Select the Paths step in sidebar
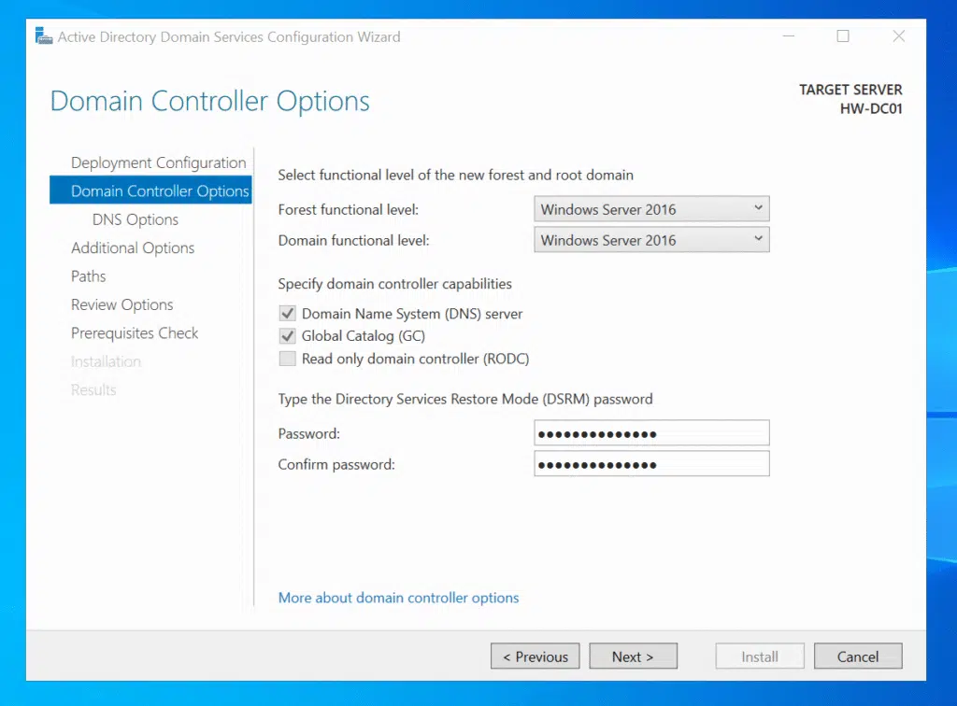 click(88, 276)
